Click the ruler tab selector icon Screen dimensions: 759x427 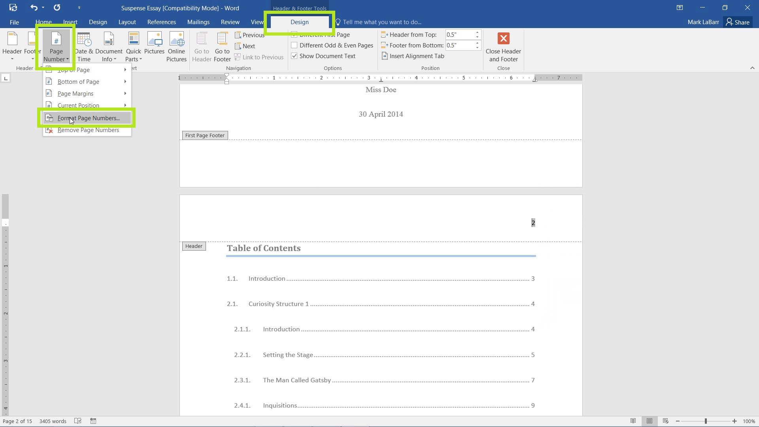6,78
